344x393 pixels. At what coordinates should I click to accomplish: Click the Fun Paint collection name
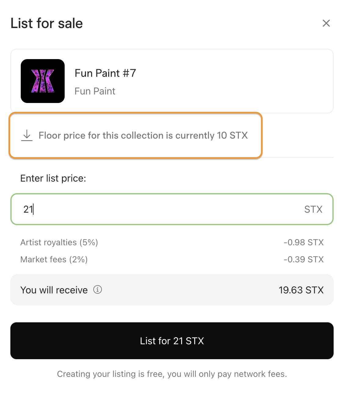pos(95,91)
